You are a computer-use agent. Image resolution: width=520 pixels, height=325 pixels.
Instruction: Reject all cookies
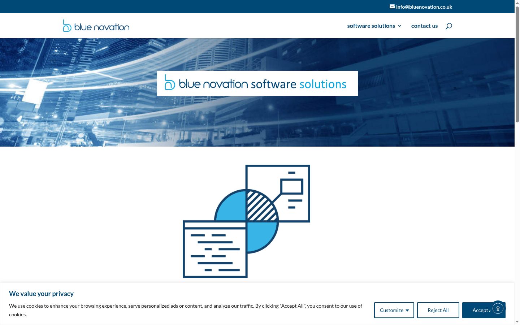[x=438, y=310]
